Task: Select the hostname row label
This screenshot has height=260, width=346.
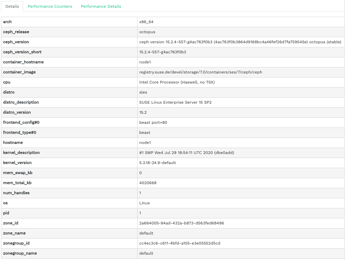Action: pos(13,143)
